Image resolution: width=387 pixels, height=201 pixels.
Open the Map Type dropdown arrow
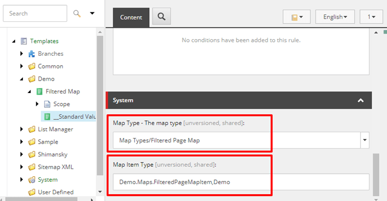(365, 140)
